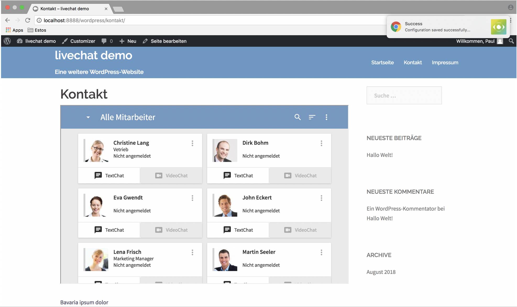Open widget's three-dot overflow menu in header
The width and height of the screenshot is (517, 307).
pos(326,117)
